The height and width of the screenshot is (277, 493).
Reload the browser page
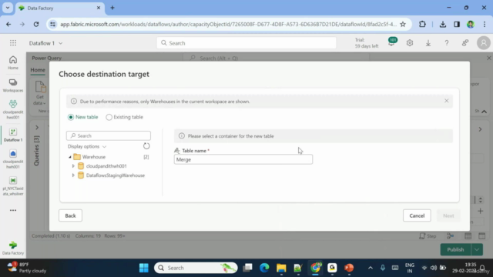coord(36,24)
